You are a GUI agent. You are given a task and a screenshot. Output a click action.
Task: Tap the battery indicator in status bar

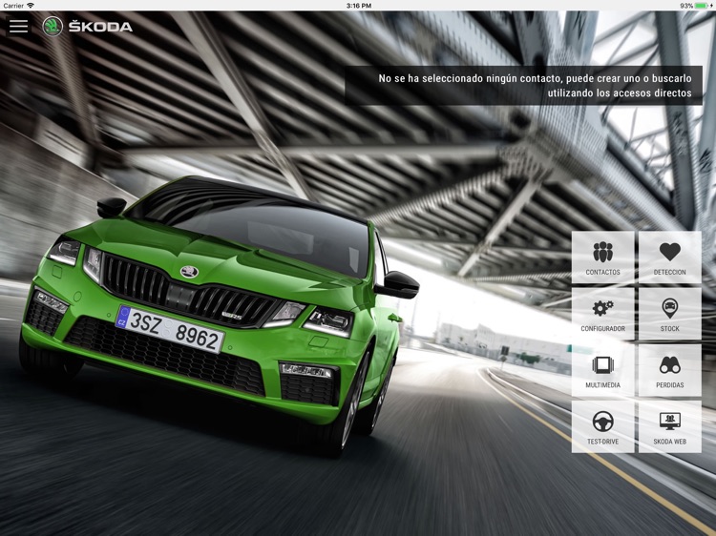click(x=703, y=6)
